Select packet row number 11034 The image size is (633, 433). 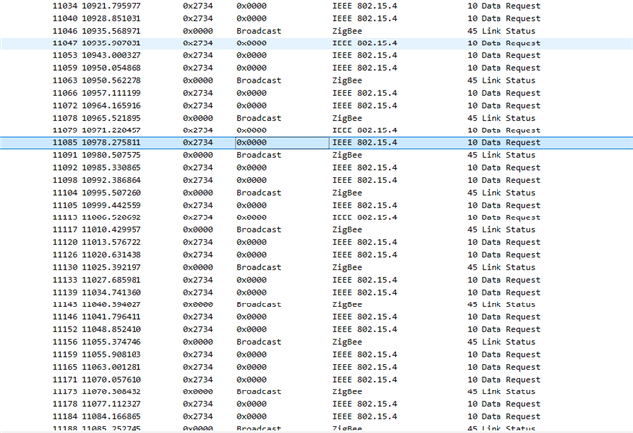click(316, 6)
